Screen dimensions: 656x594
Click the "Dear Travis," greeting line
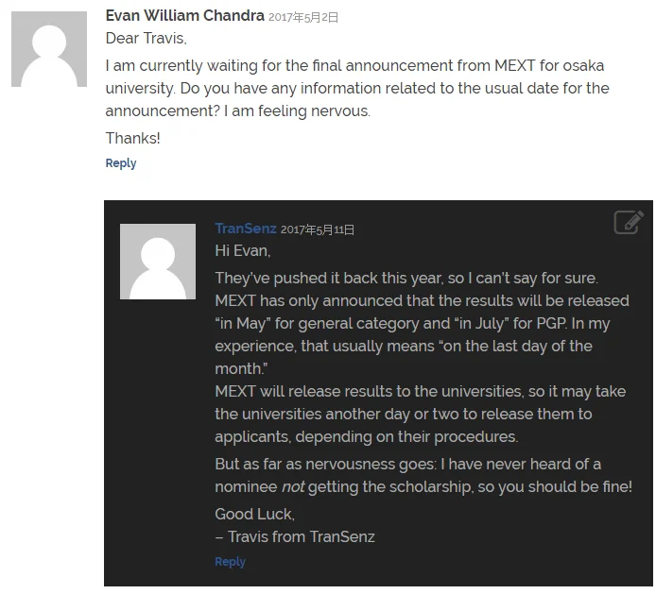pyautogui.click(x=146, y=39)
